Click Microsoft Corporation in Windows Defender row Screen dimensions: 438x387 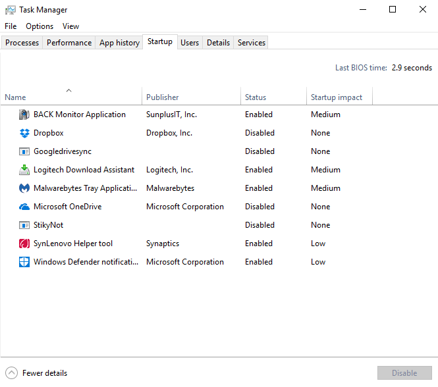click(x=185, y=262)
